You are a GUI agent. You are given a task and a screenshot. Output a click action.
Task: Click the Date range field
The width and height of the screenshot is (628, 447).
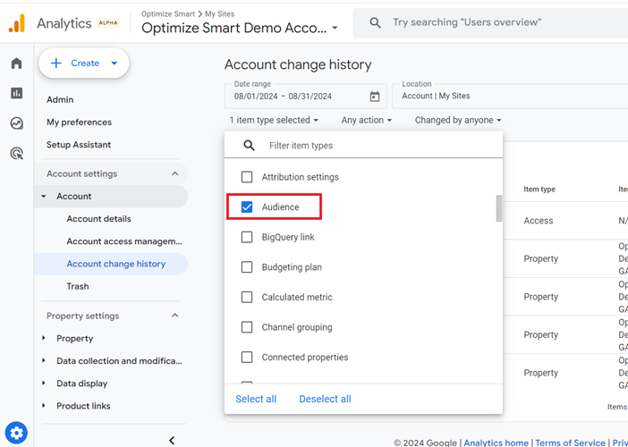click(x=306, y=96)
